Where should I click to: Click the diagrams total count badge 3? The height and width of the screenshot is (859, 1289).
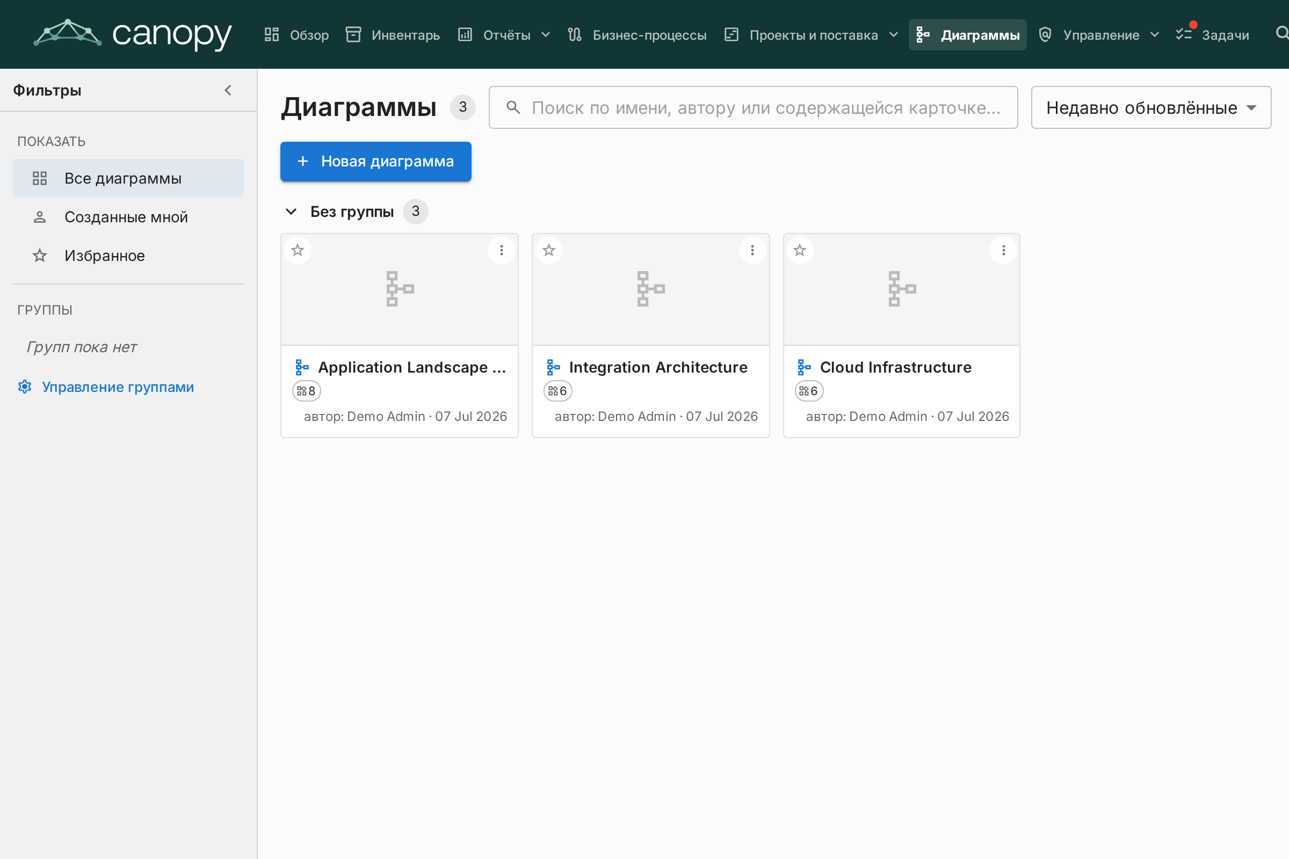point(462,107)
